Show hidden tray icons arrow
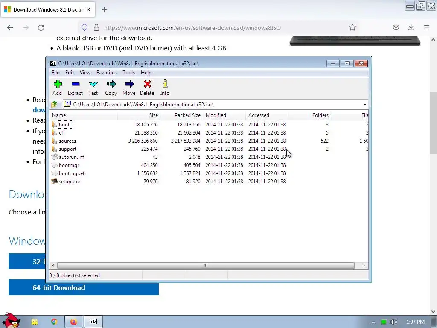The height and width of the screenshot is (328, 437). pos(373,322)
